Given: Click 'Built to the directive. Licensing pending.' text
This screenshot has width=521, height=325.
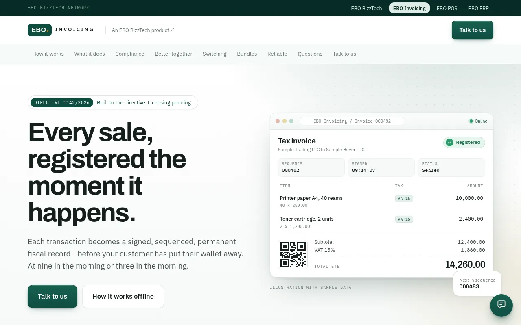Looking at the screenshot, I should pyautogui.click(x=144, y=102).
